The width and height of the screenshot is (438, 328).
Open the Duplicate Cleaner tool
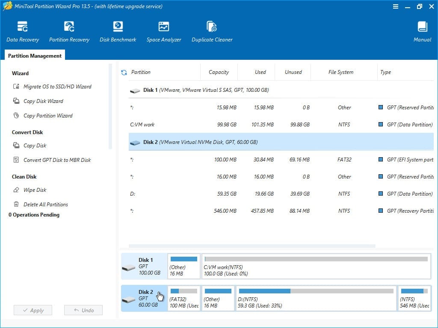[212, 32]
